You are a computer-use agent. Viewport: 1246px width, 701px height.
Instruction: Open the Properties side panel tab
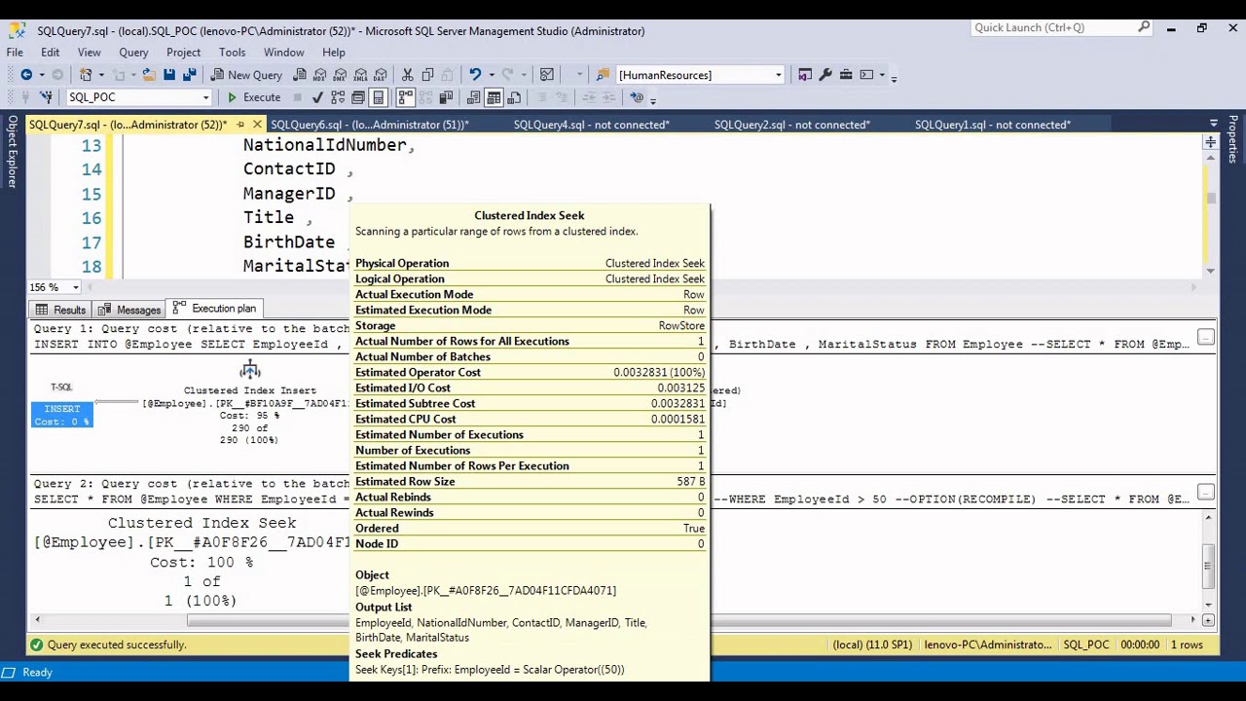pyautogui.click(x=1232, y=139)
